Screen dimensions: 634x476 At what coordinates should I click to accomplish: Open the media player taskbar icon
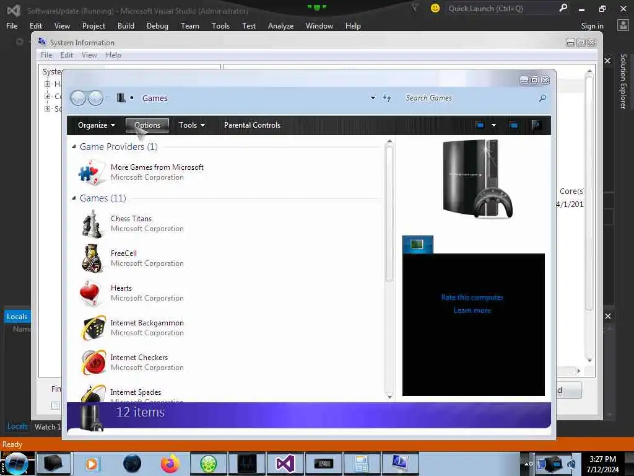point(92,464)
